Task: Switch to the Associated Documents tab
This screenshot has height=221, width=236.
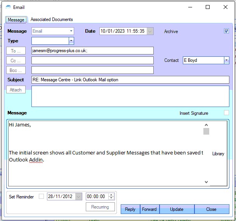Action: coord(52,19)
